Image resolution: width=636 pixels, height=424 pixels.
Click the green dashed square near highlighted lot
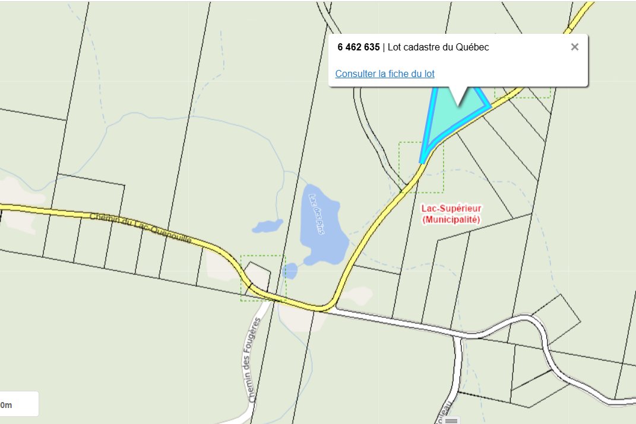421,167
